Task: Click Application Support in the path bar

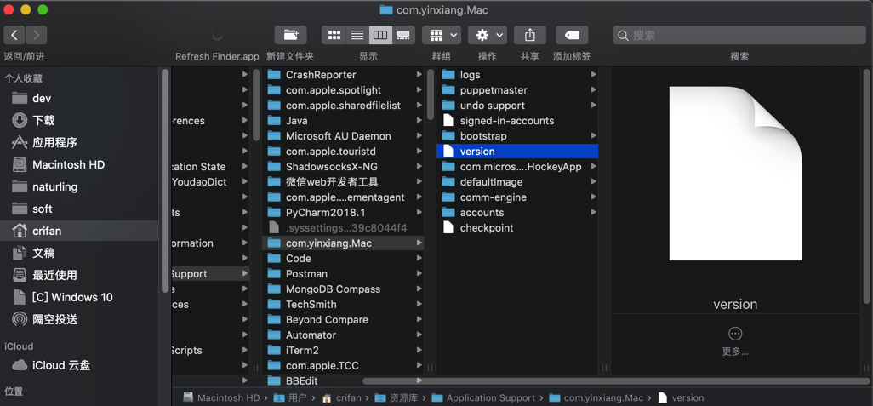Action: tap(483, 397)
